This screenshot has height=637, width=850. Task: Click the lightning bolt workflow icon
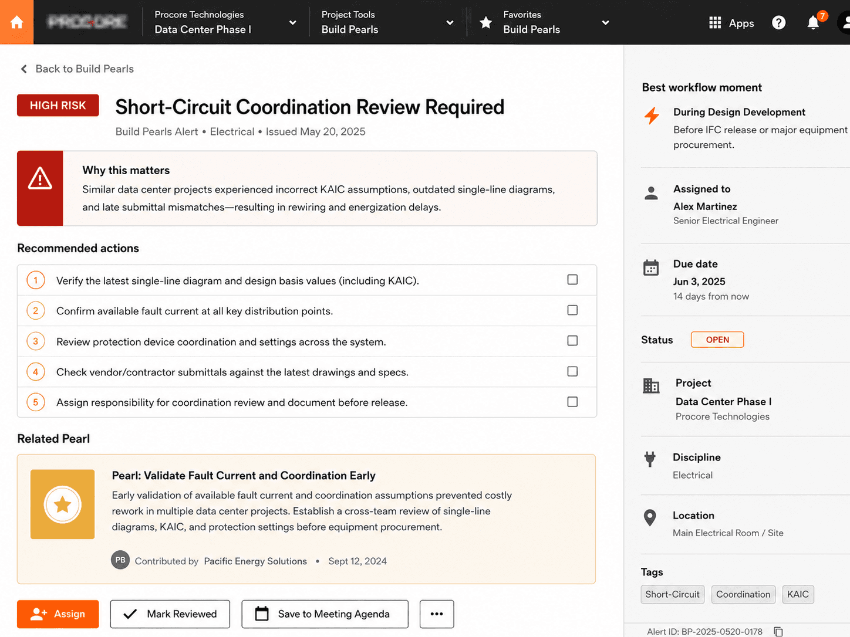pos(652,116)
